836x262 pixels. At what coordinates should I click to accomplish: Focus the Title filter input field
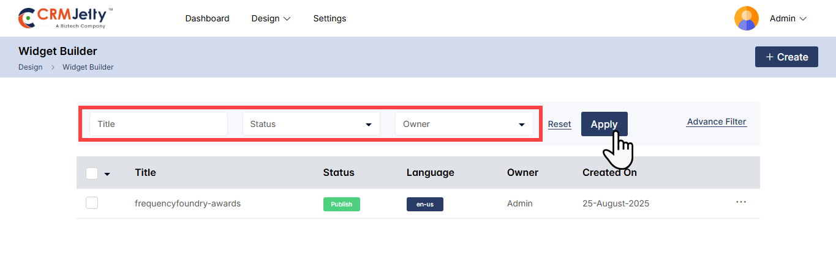coord(159,124)
